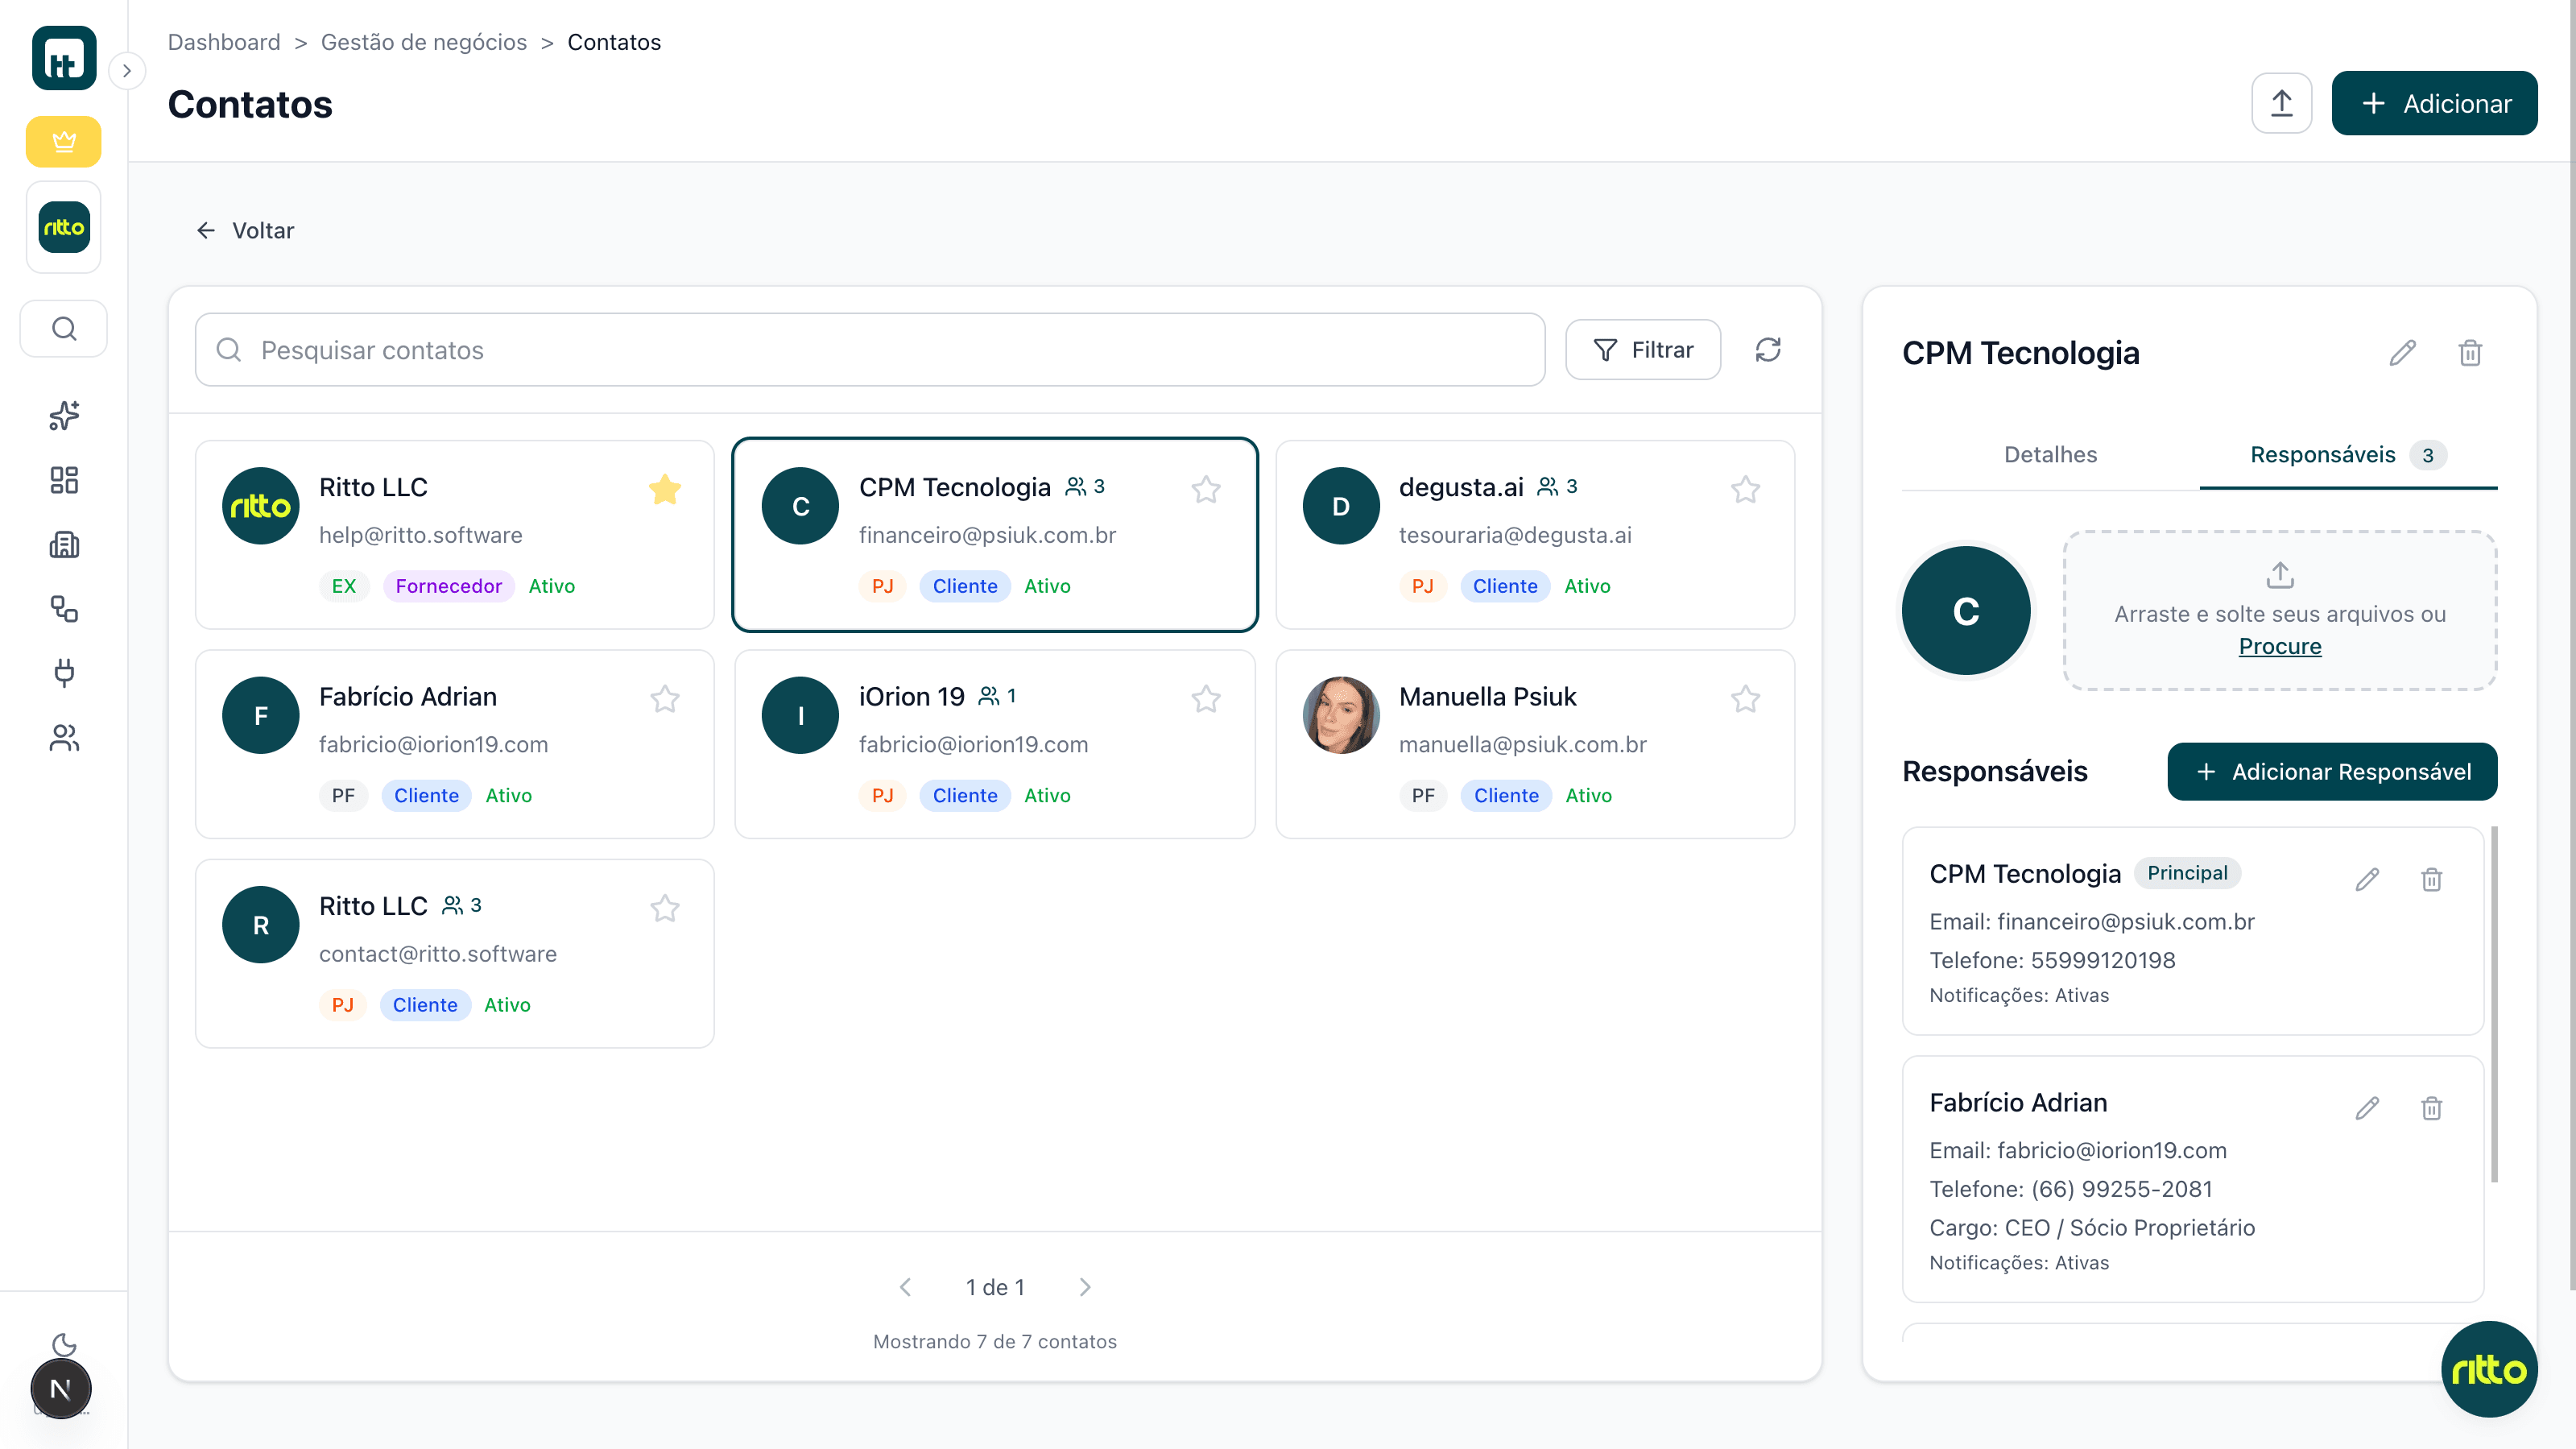Click the Adicionar Responsável button

(x=2331, y=771)
